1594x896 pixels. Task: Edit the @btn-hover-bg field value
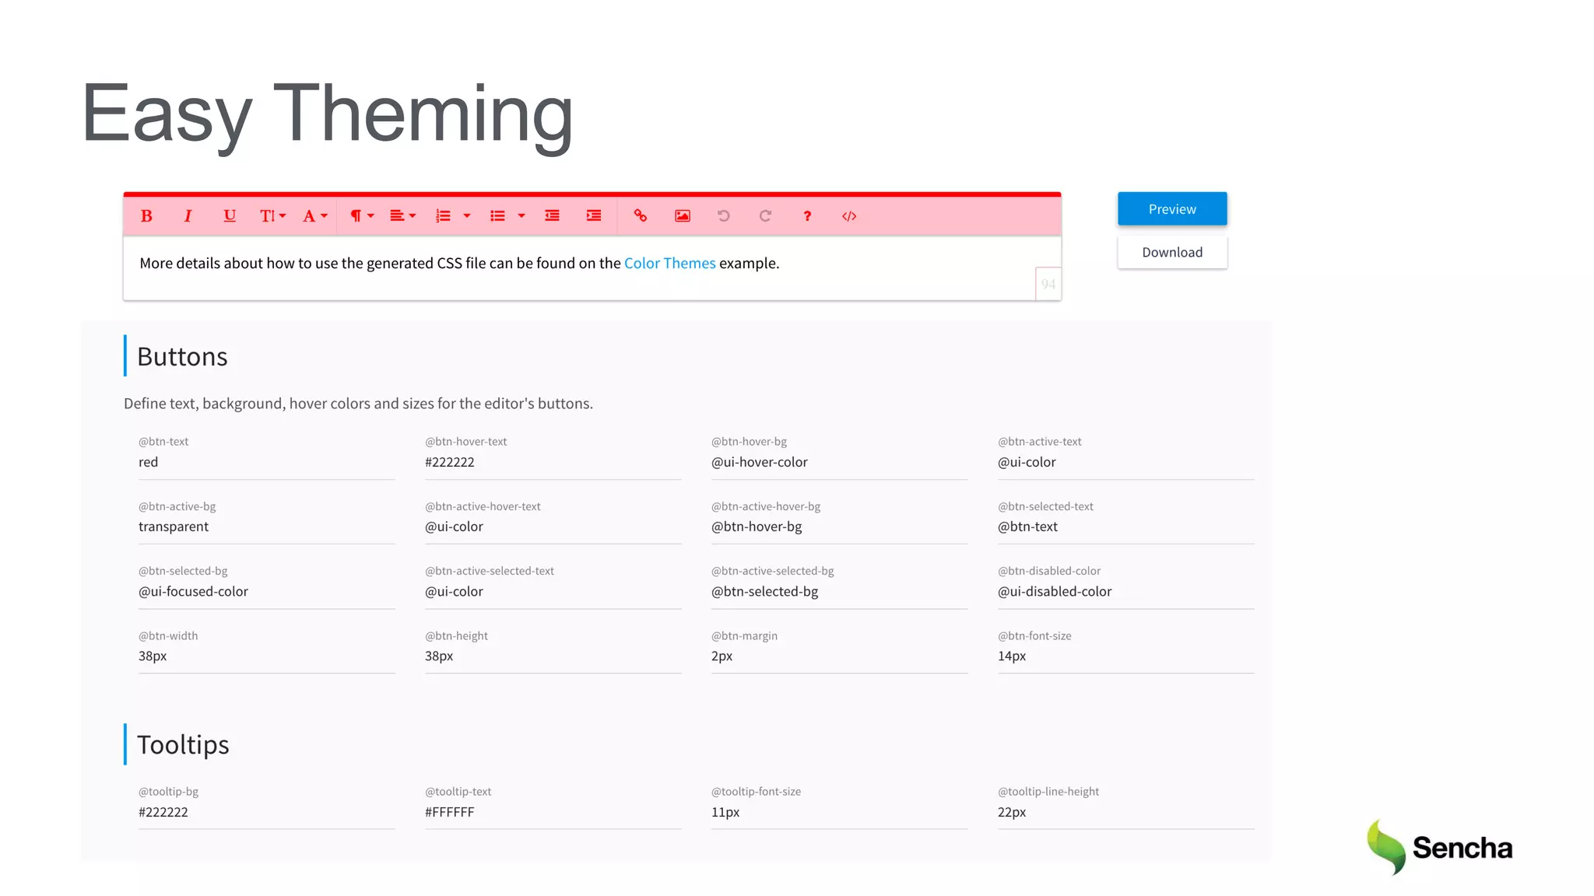(x=840, y=462)
